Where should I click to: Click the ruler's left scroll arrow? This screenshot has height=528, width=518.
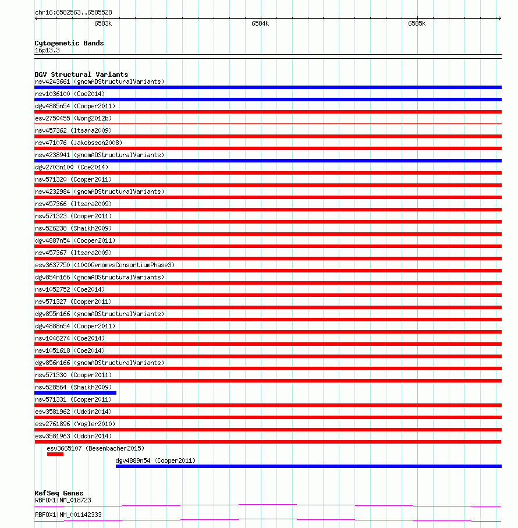[x=37, y=19]
